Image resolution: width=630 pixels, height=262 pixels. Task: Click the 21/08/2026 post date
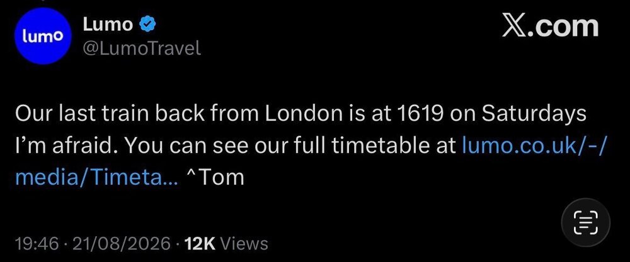tap(120, 243)
